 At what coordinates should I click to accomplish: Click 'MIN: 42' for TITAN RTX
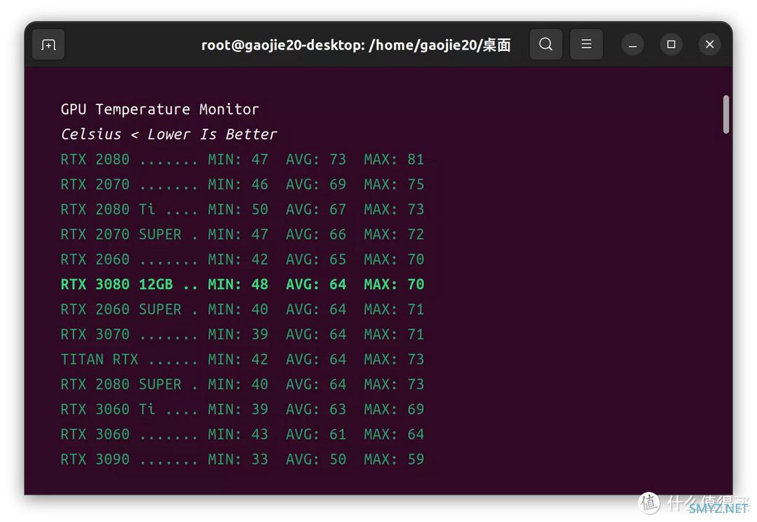pyautogui.click(x=238, y=360)
